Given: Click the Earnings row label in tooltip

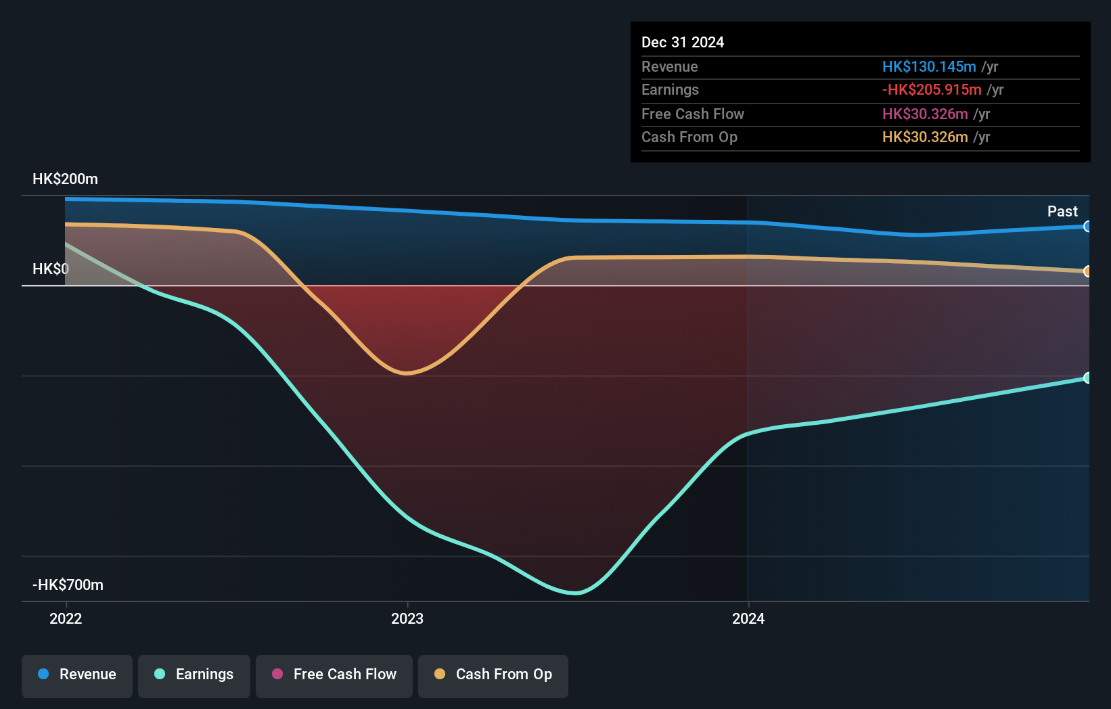Looking at the screenshot, I should coord(670,89).
